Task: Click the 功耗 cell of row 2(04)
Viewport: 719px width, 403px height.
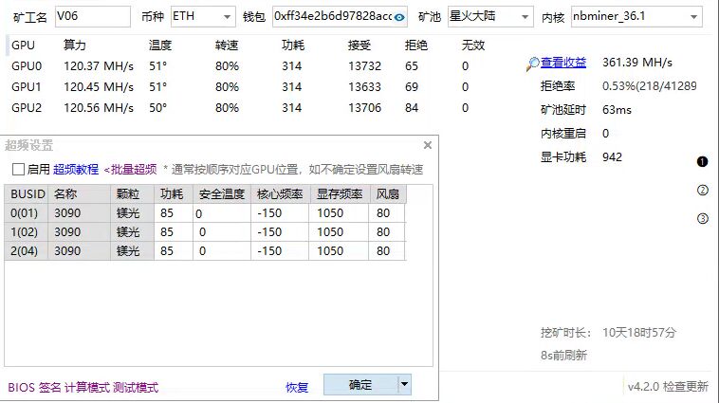Action: point(174,250)
